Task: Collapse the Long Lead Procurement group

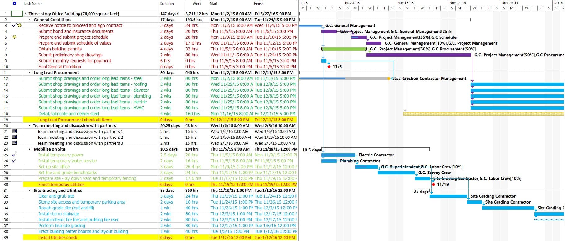Action: [30, 73]
